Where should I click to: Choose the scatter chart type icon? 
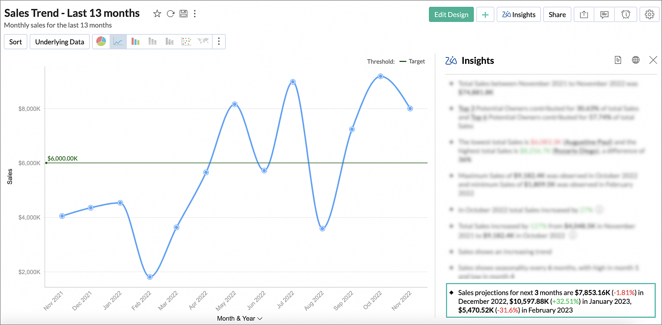point(186,41)
